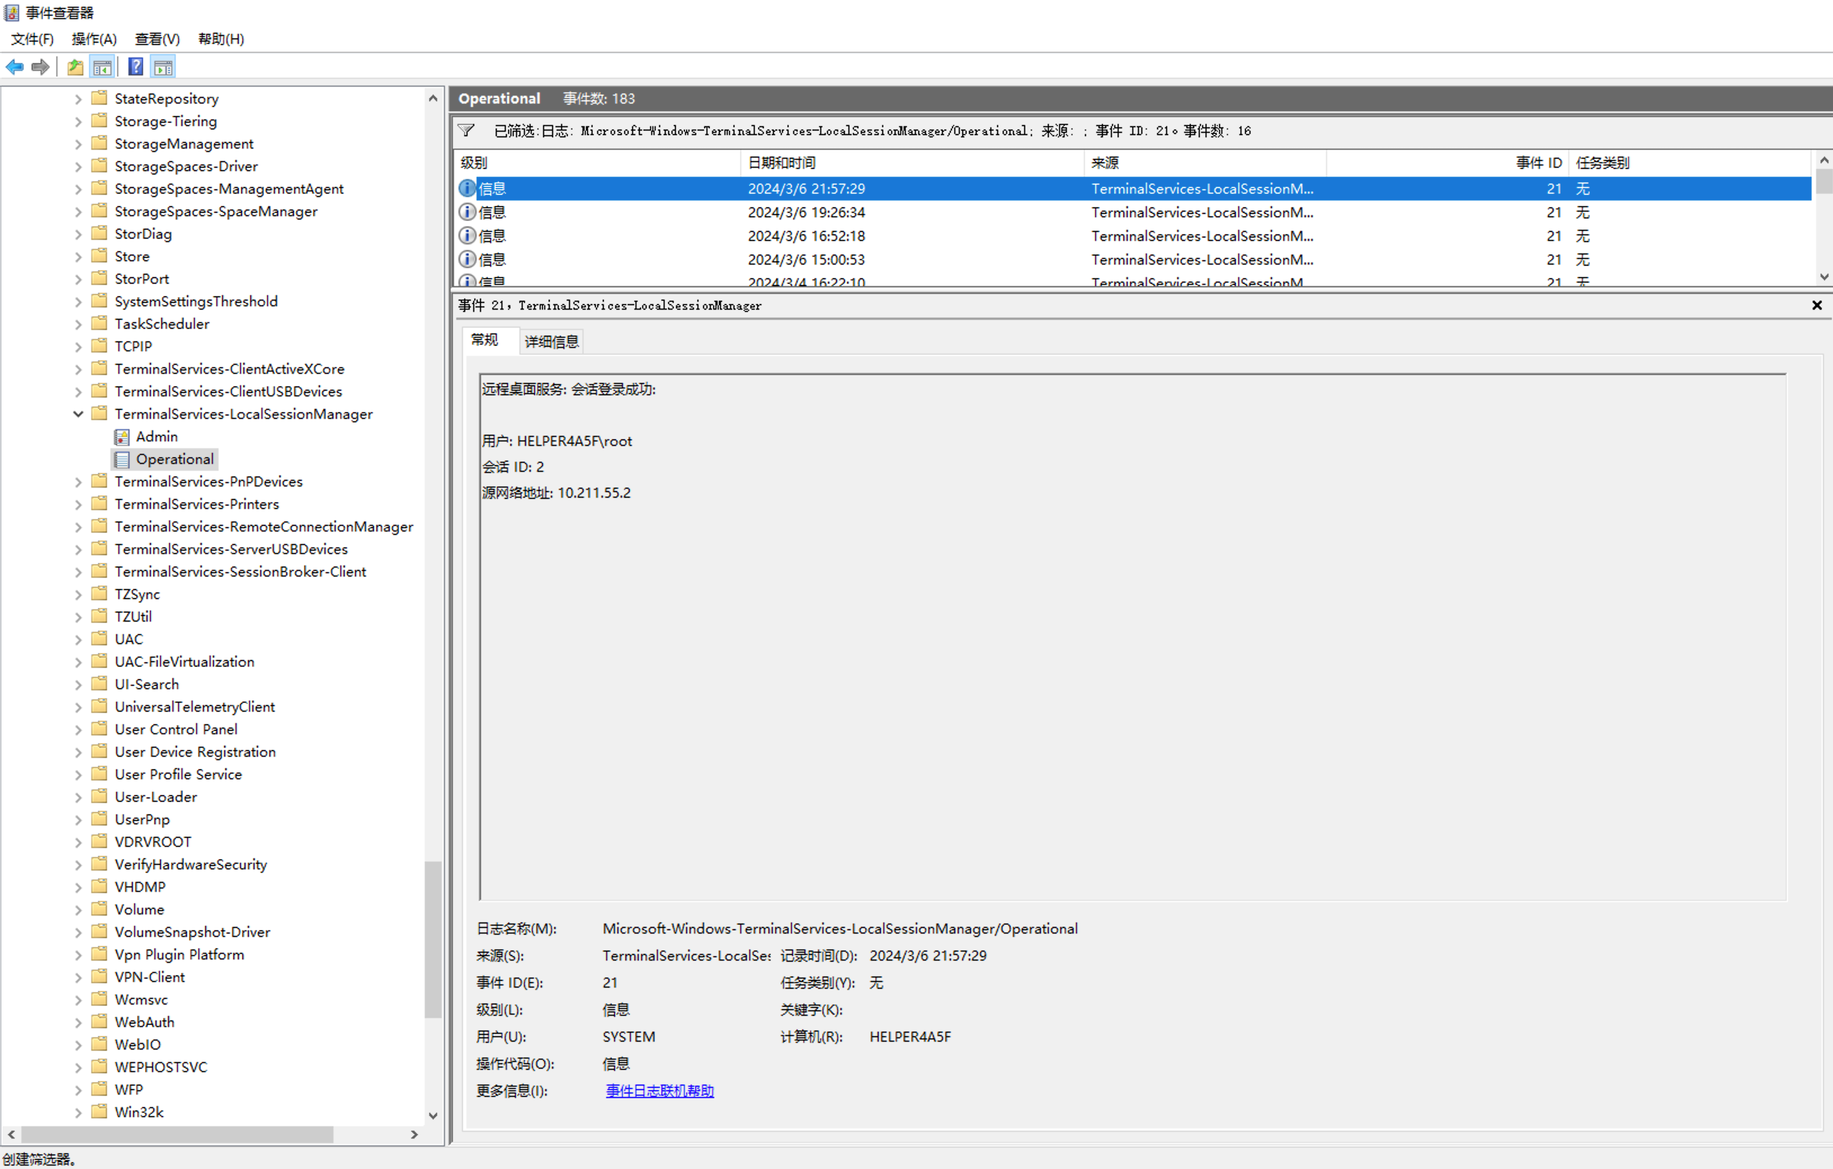Expand the TaskScheduler tree node
Image resolution: width=1833 pixels, height=1169 pixels.
(x=78, y=324)
